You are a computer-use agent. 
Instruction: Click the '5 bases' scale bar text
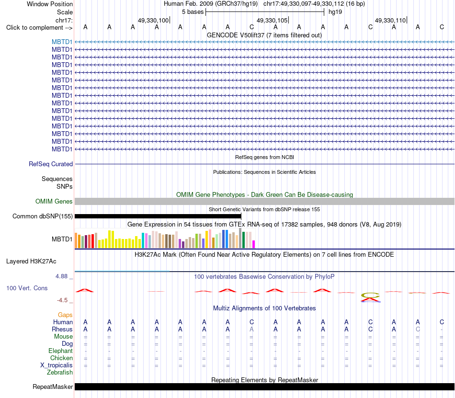coord(193,12)
